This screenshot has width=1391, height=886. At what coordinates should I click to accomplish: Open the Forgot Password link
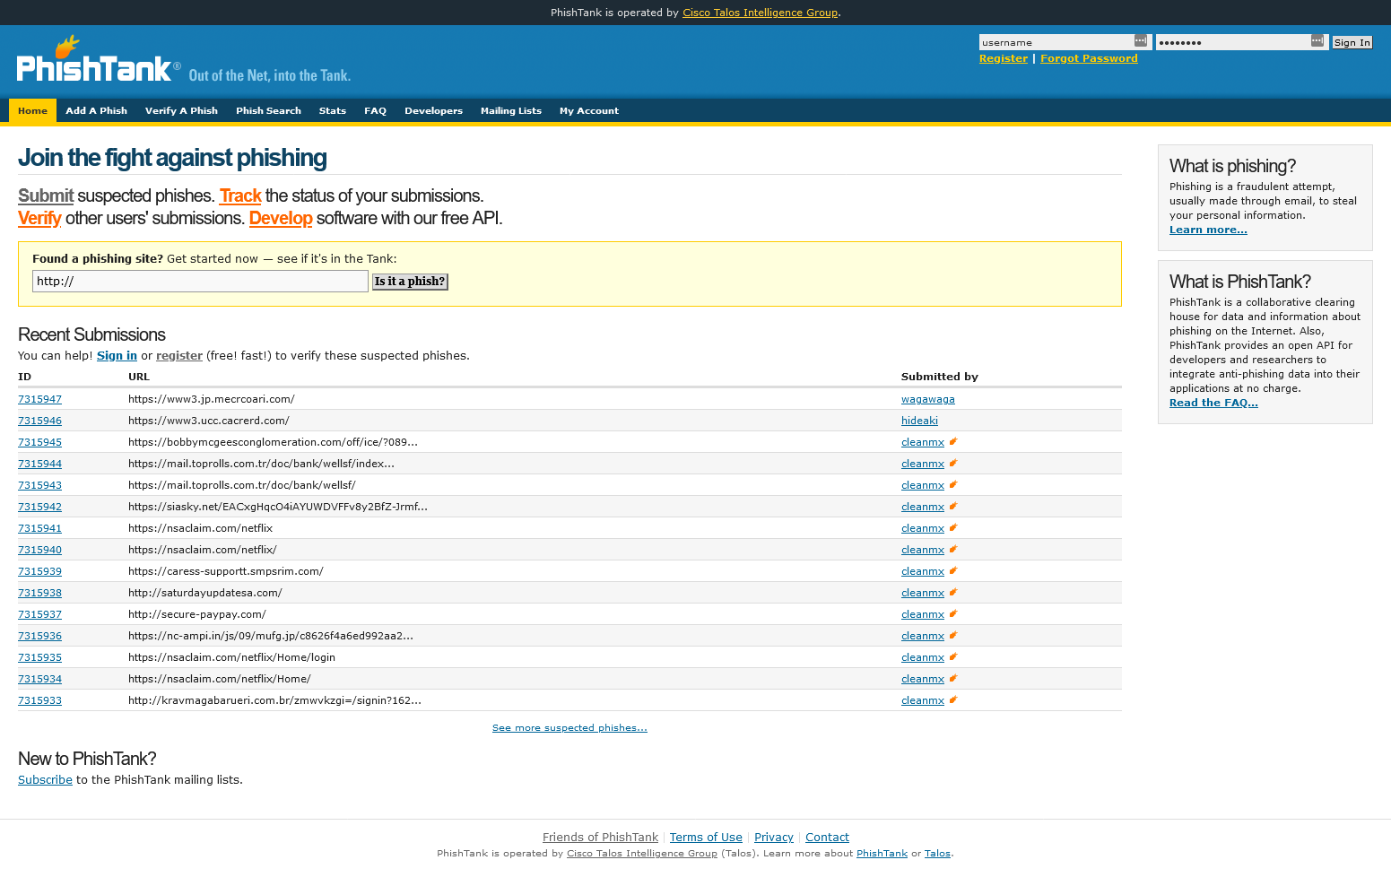[1088, 58]
